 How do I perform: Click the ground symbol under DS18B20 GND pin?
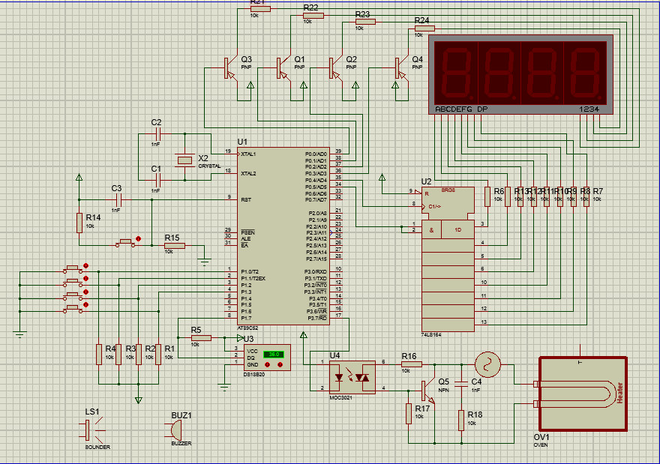[x=224, y=387]
